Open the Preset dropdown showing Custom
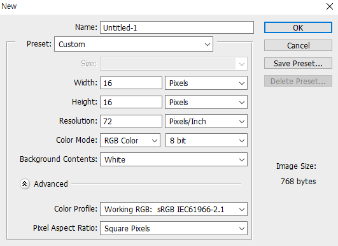Screen dimensions: 338x246 [x=134, y=44]
